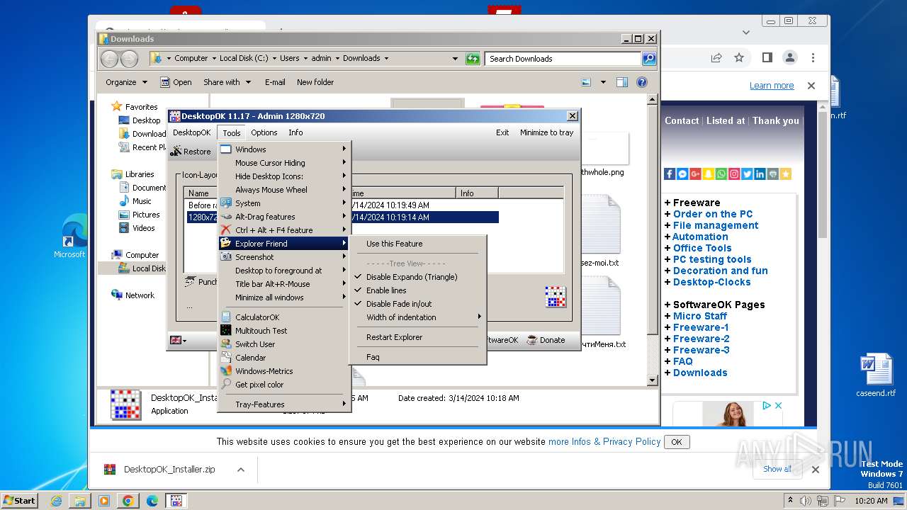Expand Always Mouse Wheel submenu
This screenshot has height=510, width=907.
point(284,190)
